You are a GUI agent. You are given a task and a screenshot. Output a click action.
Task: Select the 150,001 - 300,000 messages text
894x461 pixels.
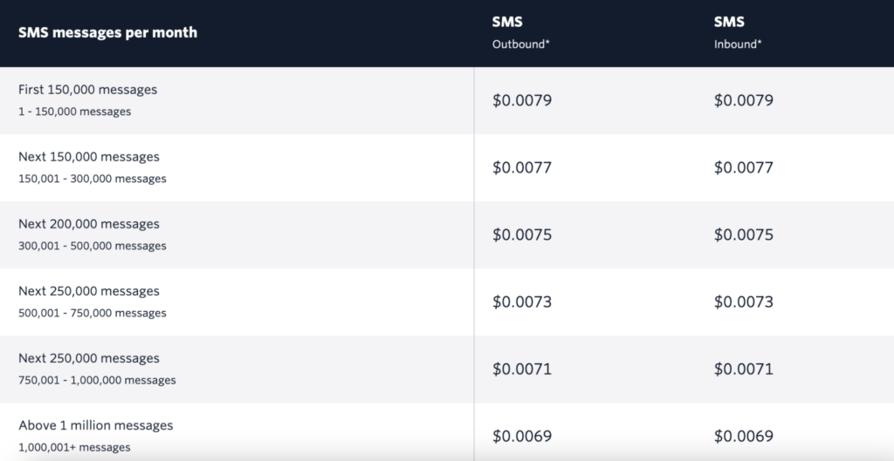[x=93, y=179]
